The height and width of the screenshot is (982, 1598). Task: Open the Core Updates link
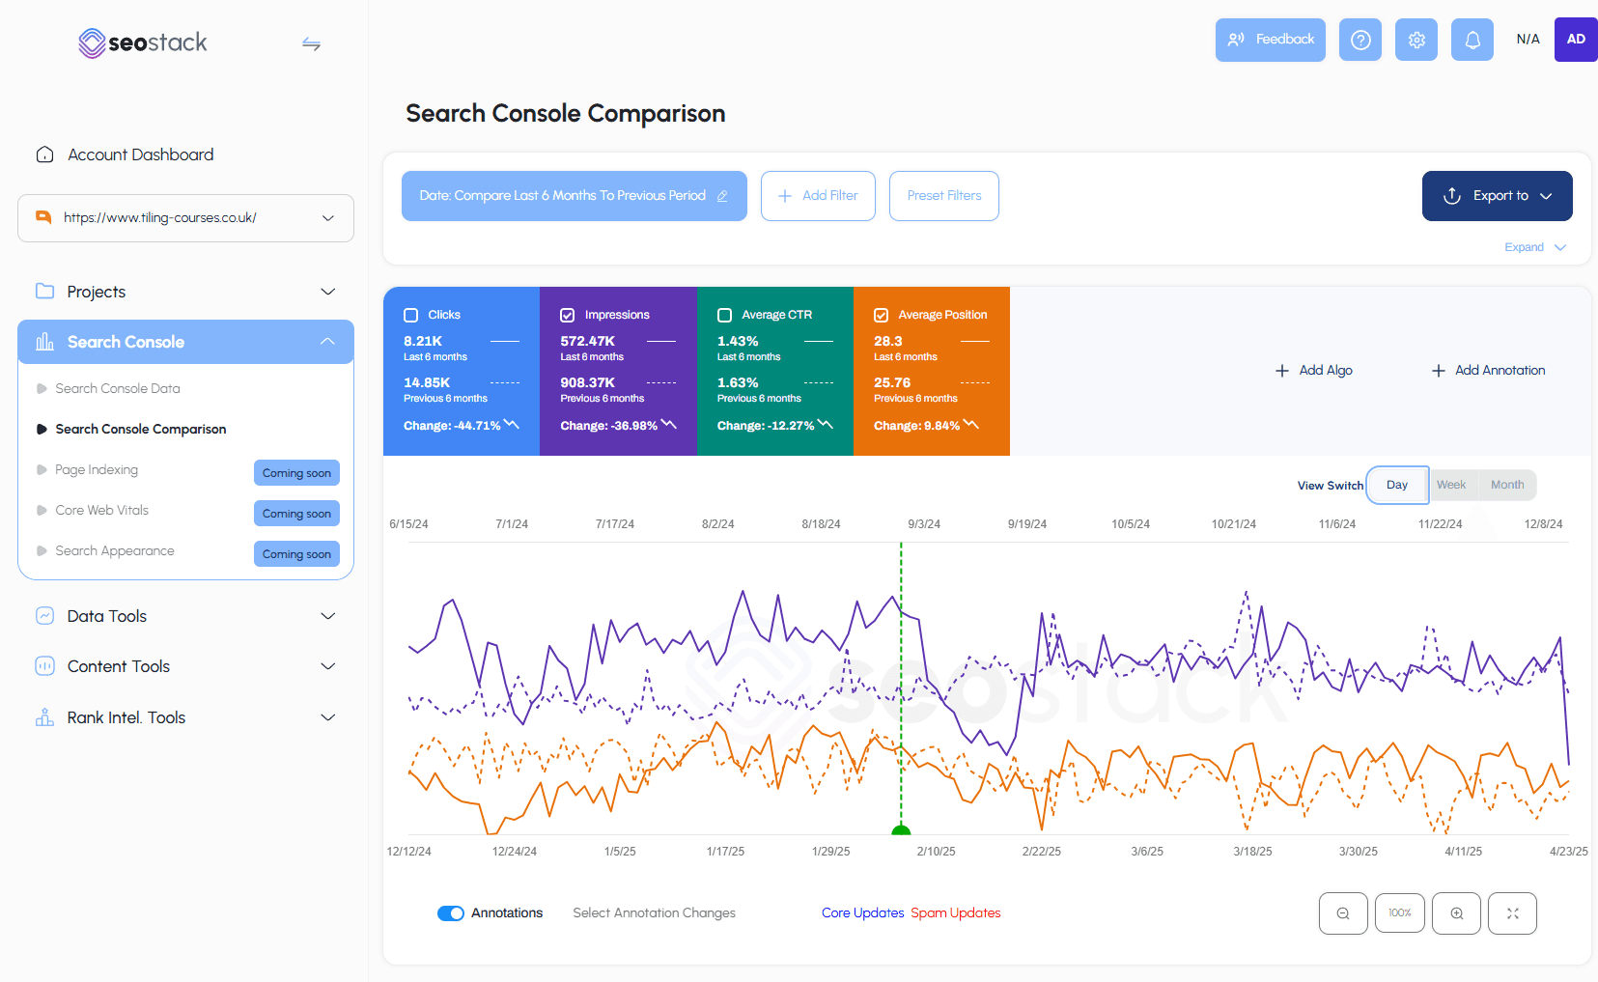862,912
